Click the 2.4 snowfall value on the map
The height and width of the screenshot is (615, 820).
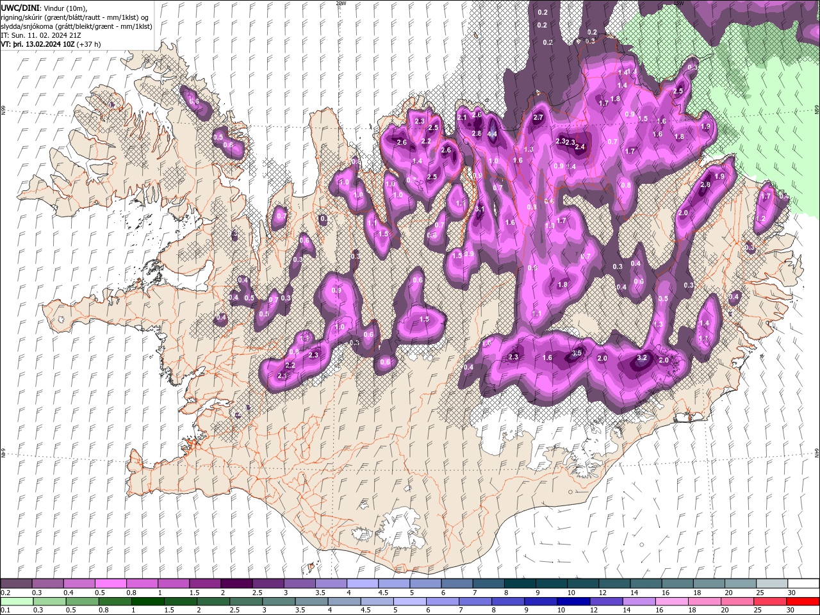pyautogui.click(x=580, y=147)
